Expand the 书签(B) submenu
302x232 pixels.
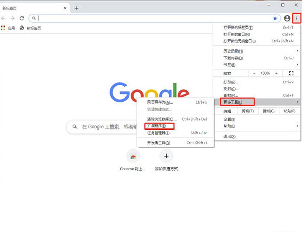pyautogui.click(x=257, y=65)
